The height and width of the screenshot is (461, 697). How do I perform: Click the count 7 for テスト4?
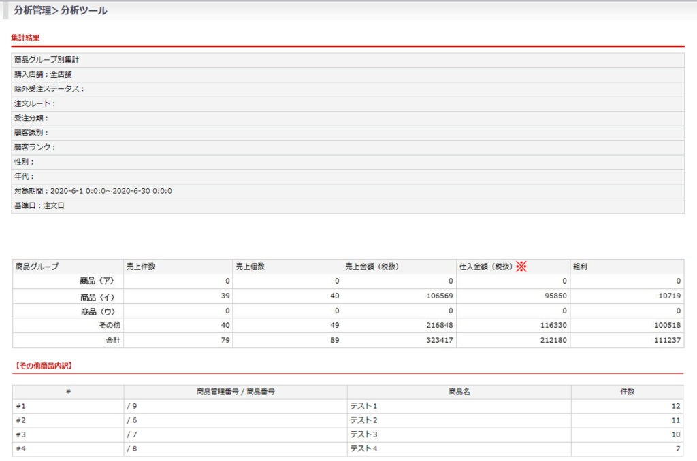click(x=679, y=449)
